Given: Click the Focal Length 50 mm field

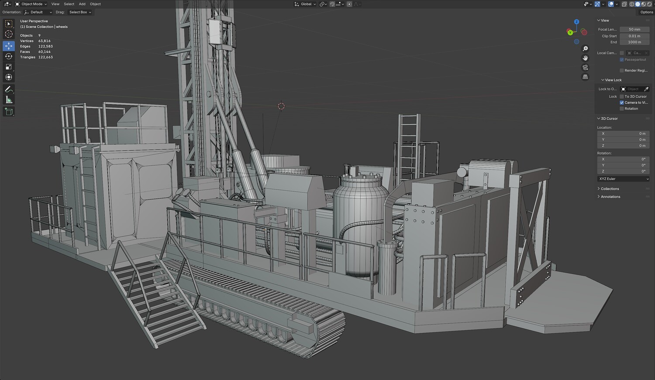Looking at the screenshot, I should coord(634,30).
